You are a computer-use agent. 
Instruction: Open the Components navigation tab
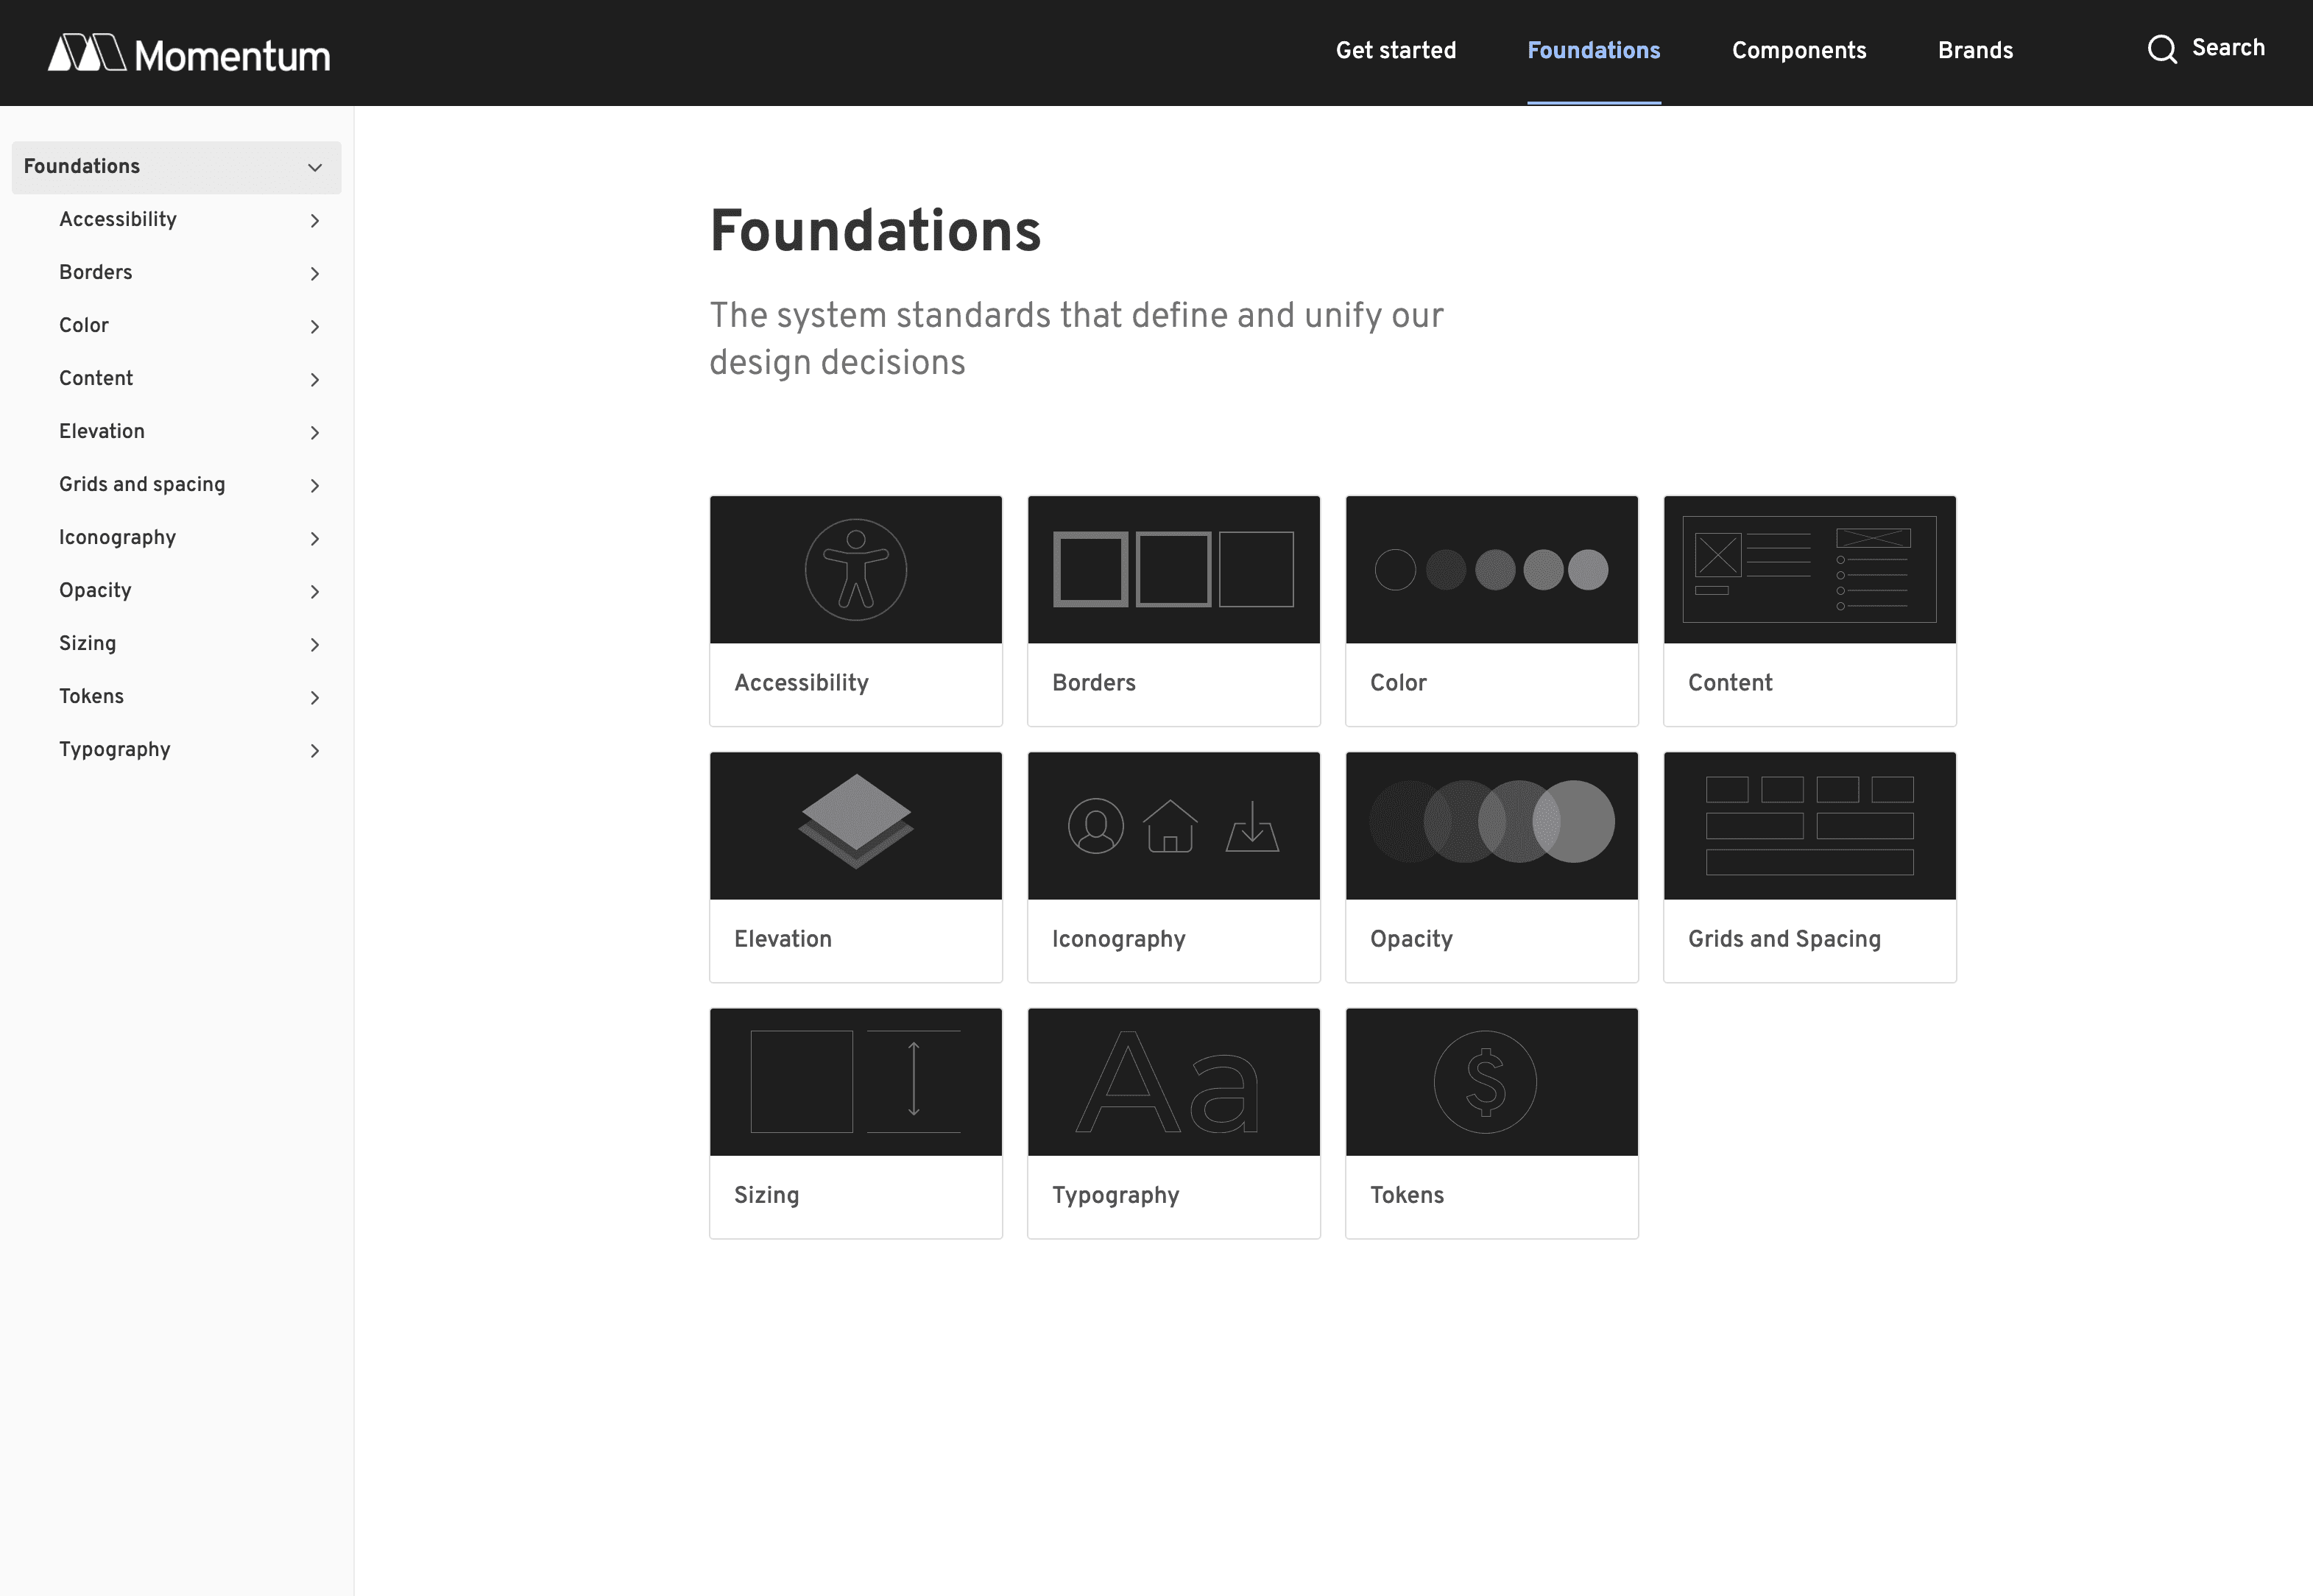coord(1798,51)
